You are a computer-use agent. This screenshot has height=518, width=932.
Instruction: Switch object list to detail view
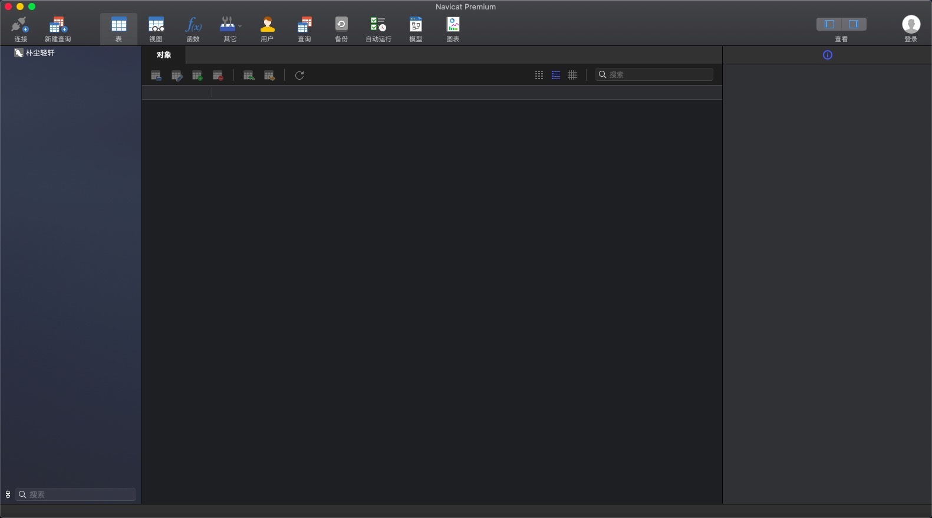pyautogui.click(x=572, y=75)
